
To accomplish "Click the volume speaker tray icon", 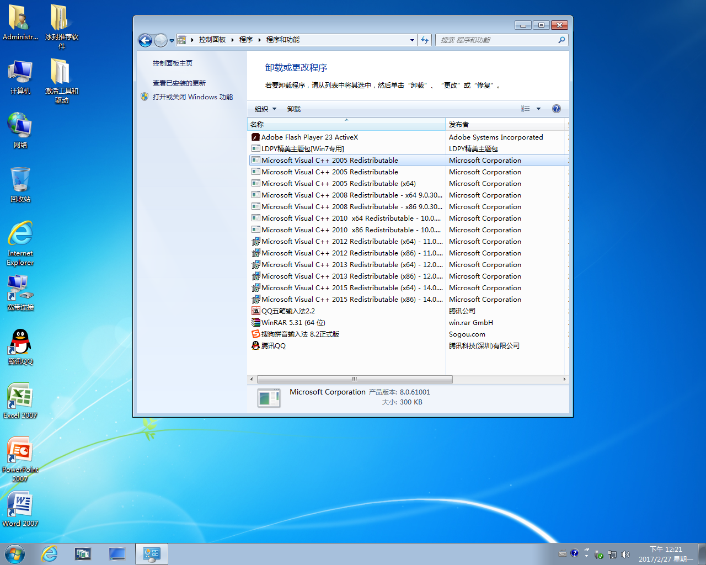I will pyautogui.click(x=625, y=555).
